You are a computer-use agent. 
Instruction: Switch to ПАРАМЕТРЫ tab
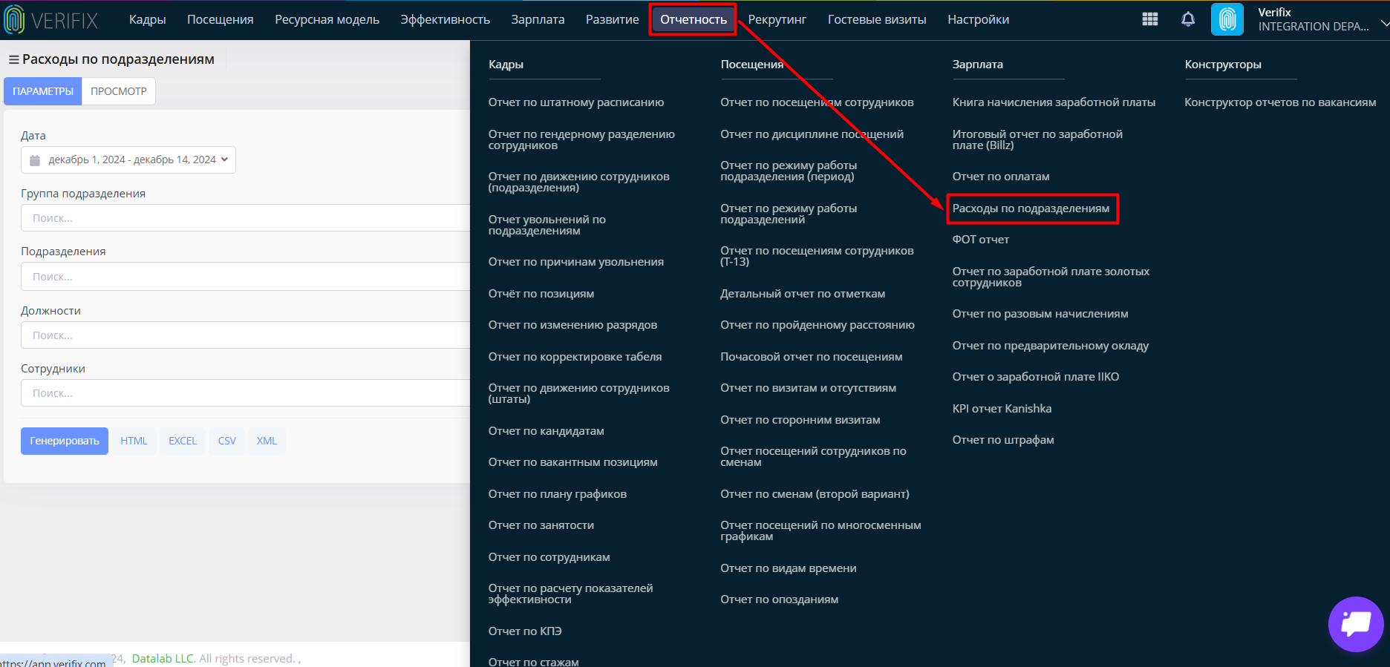point(43,91)
